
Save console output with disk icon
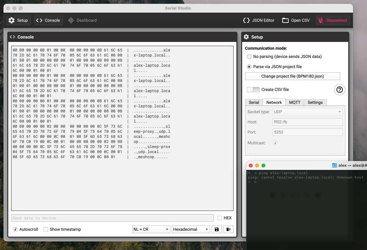point(217,229)
